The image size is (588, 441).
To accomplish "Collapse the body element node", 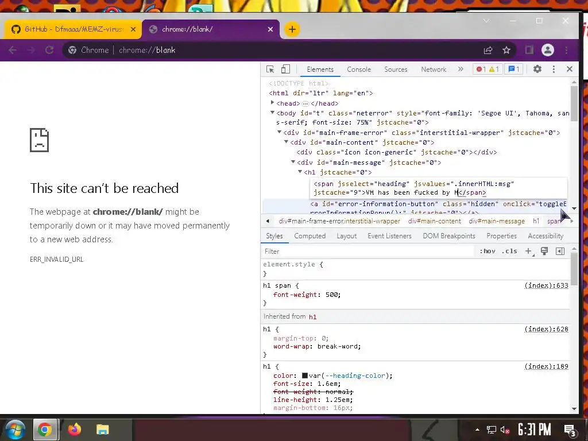I will pos(272,112).
